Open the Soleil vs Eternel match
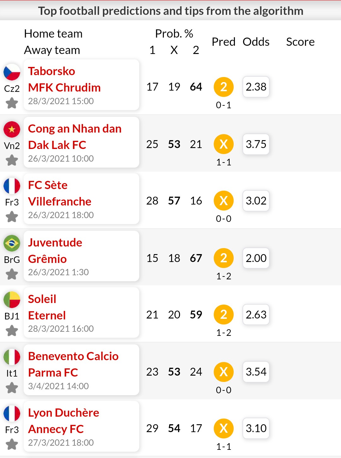This screenshot has height=458, width=341. (81, 313)
